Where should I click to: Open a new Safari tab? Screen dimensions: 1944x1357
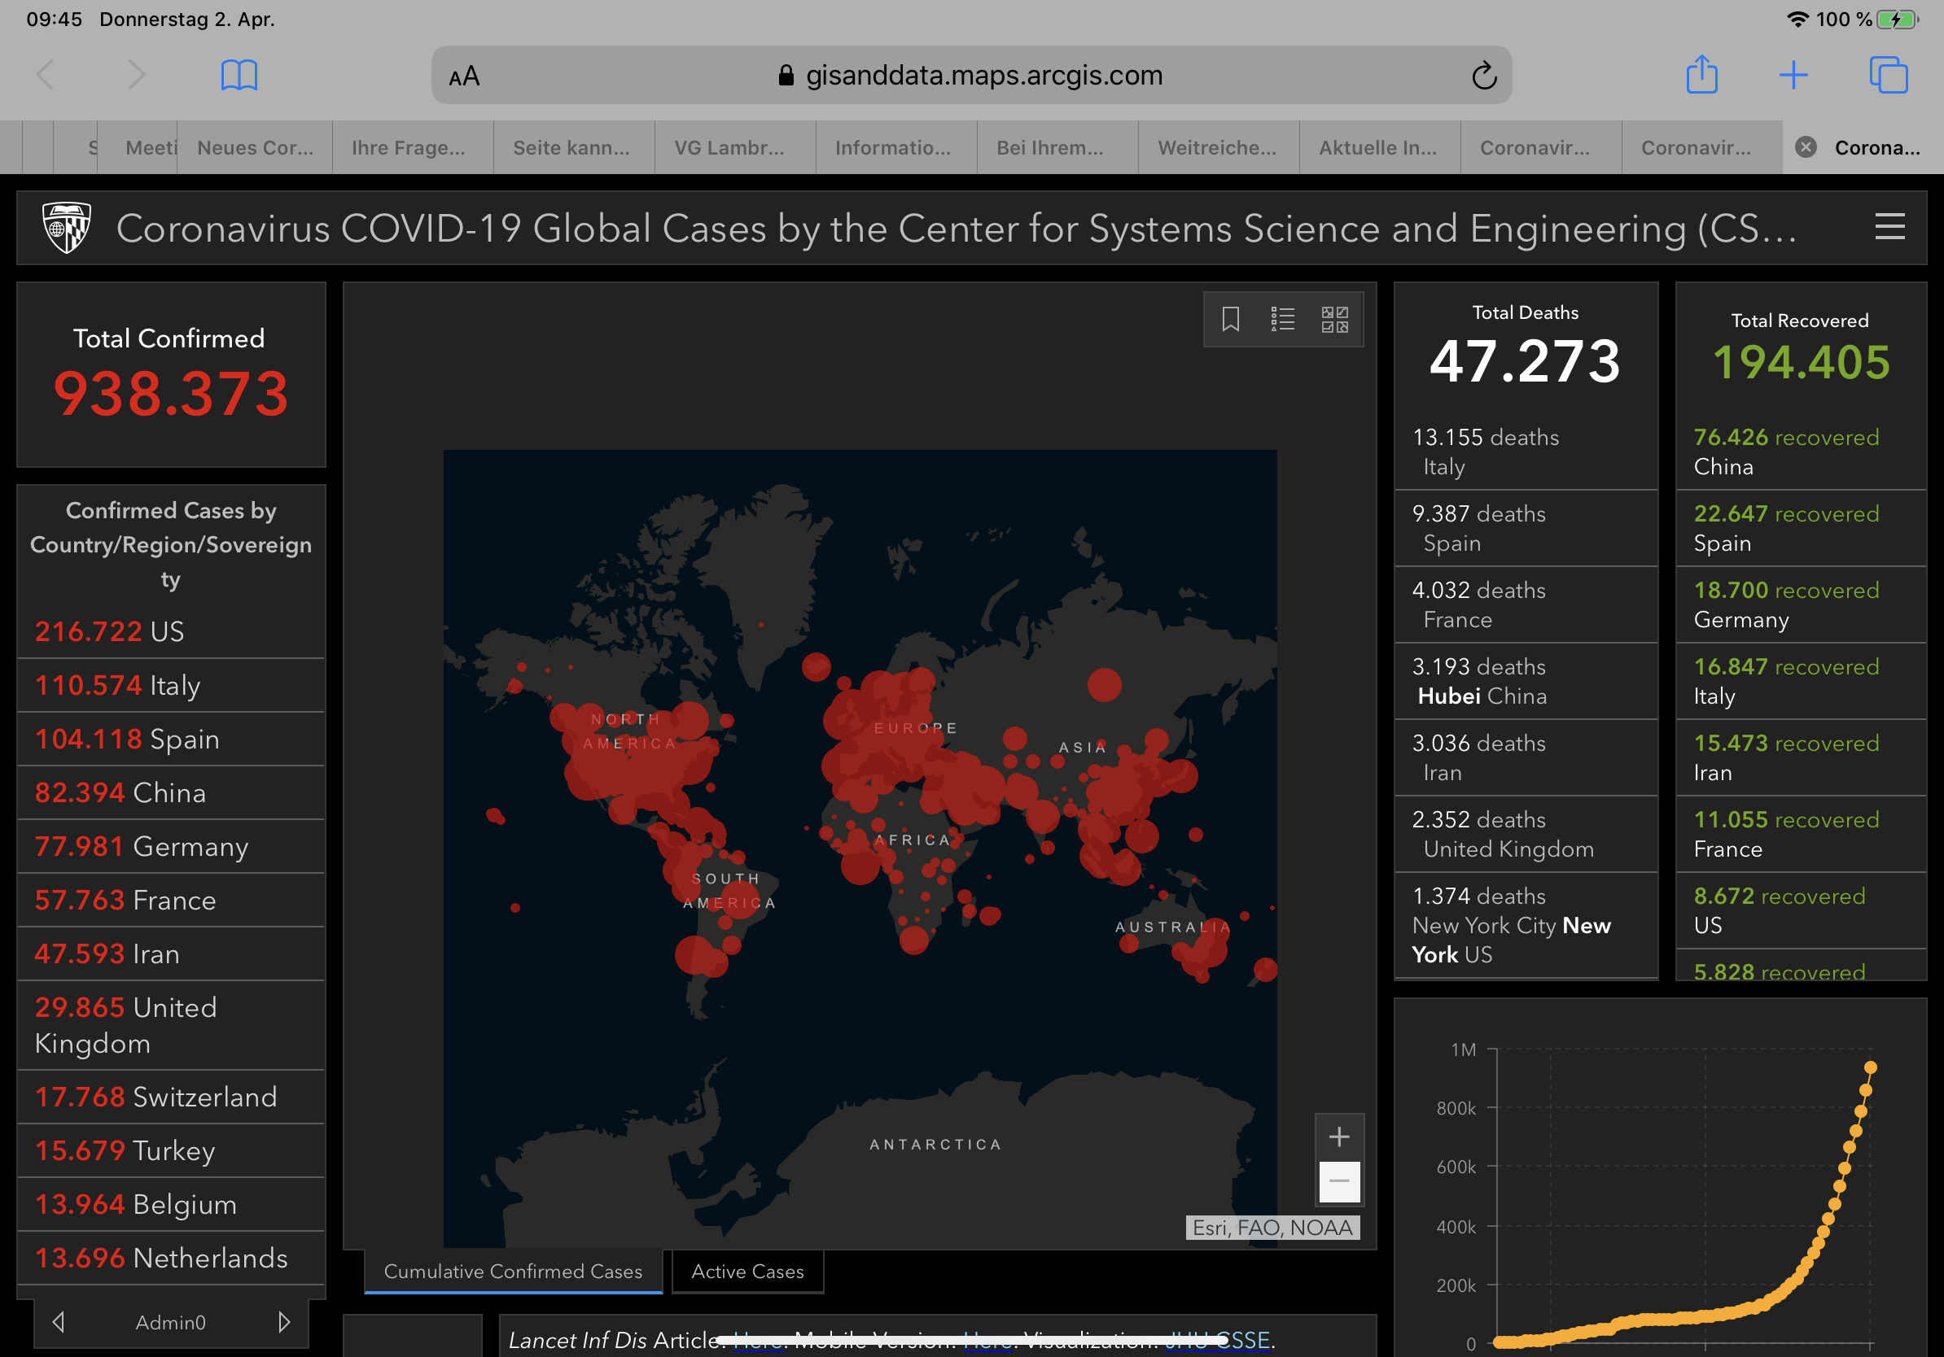click(1793, 76)
